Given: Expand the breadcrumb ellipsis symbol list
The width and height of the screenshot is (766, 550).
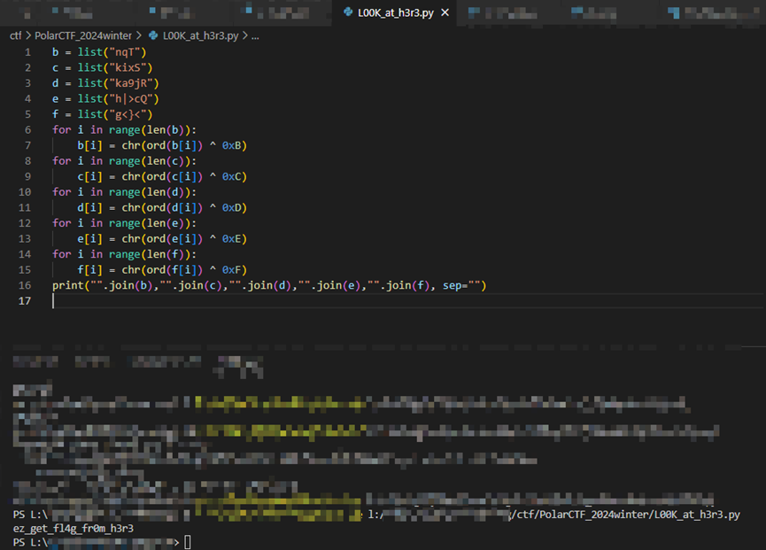Looking at the screenshot, I should coord(255,35).
